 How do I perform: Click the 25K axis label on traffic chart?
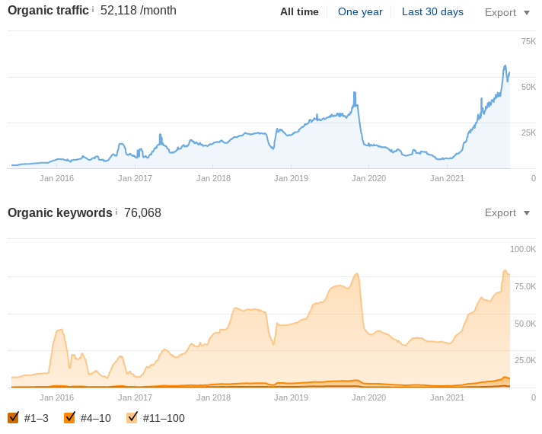coord(528,132)
